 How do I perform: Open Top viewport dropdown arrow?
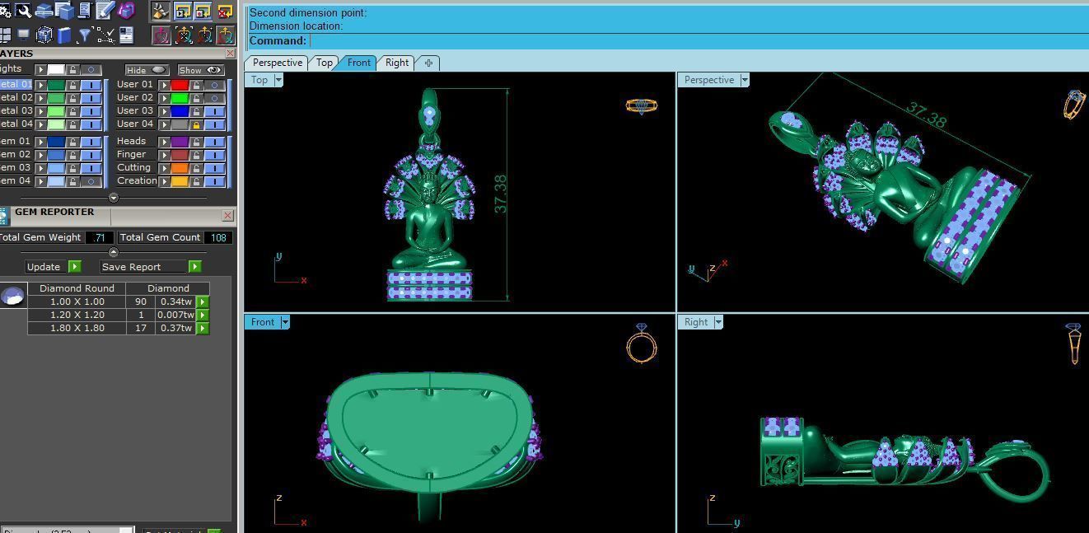(278, 80)
